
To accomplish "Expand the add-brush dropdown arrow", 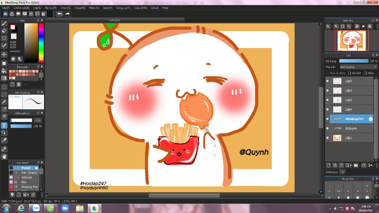I will click(28, 195).
